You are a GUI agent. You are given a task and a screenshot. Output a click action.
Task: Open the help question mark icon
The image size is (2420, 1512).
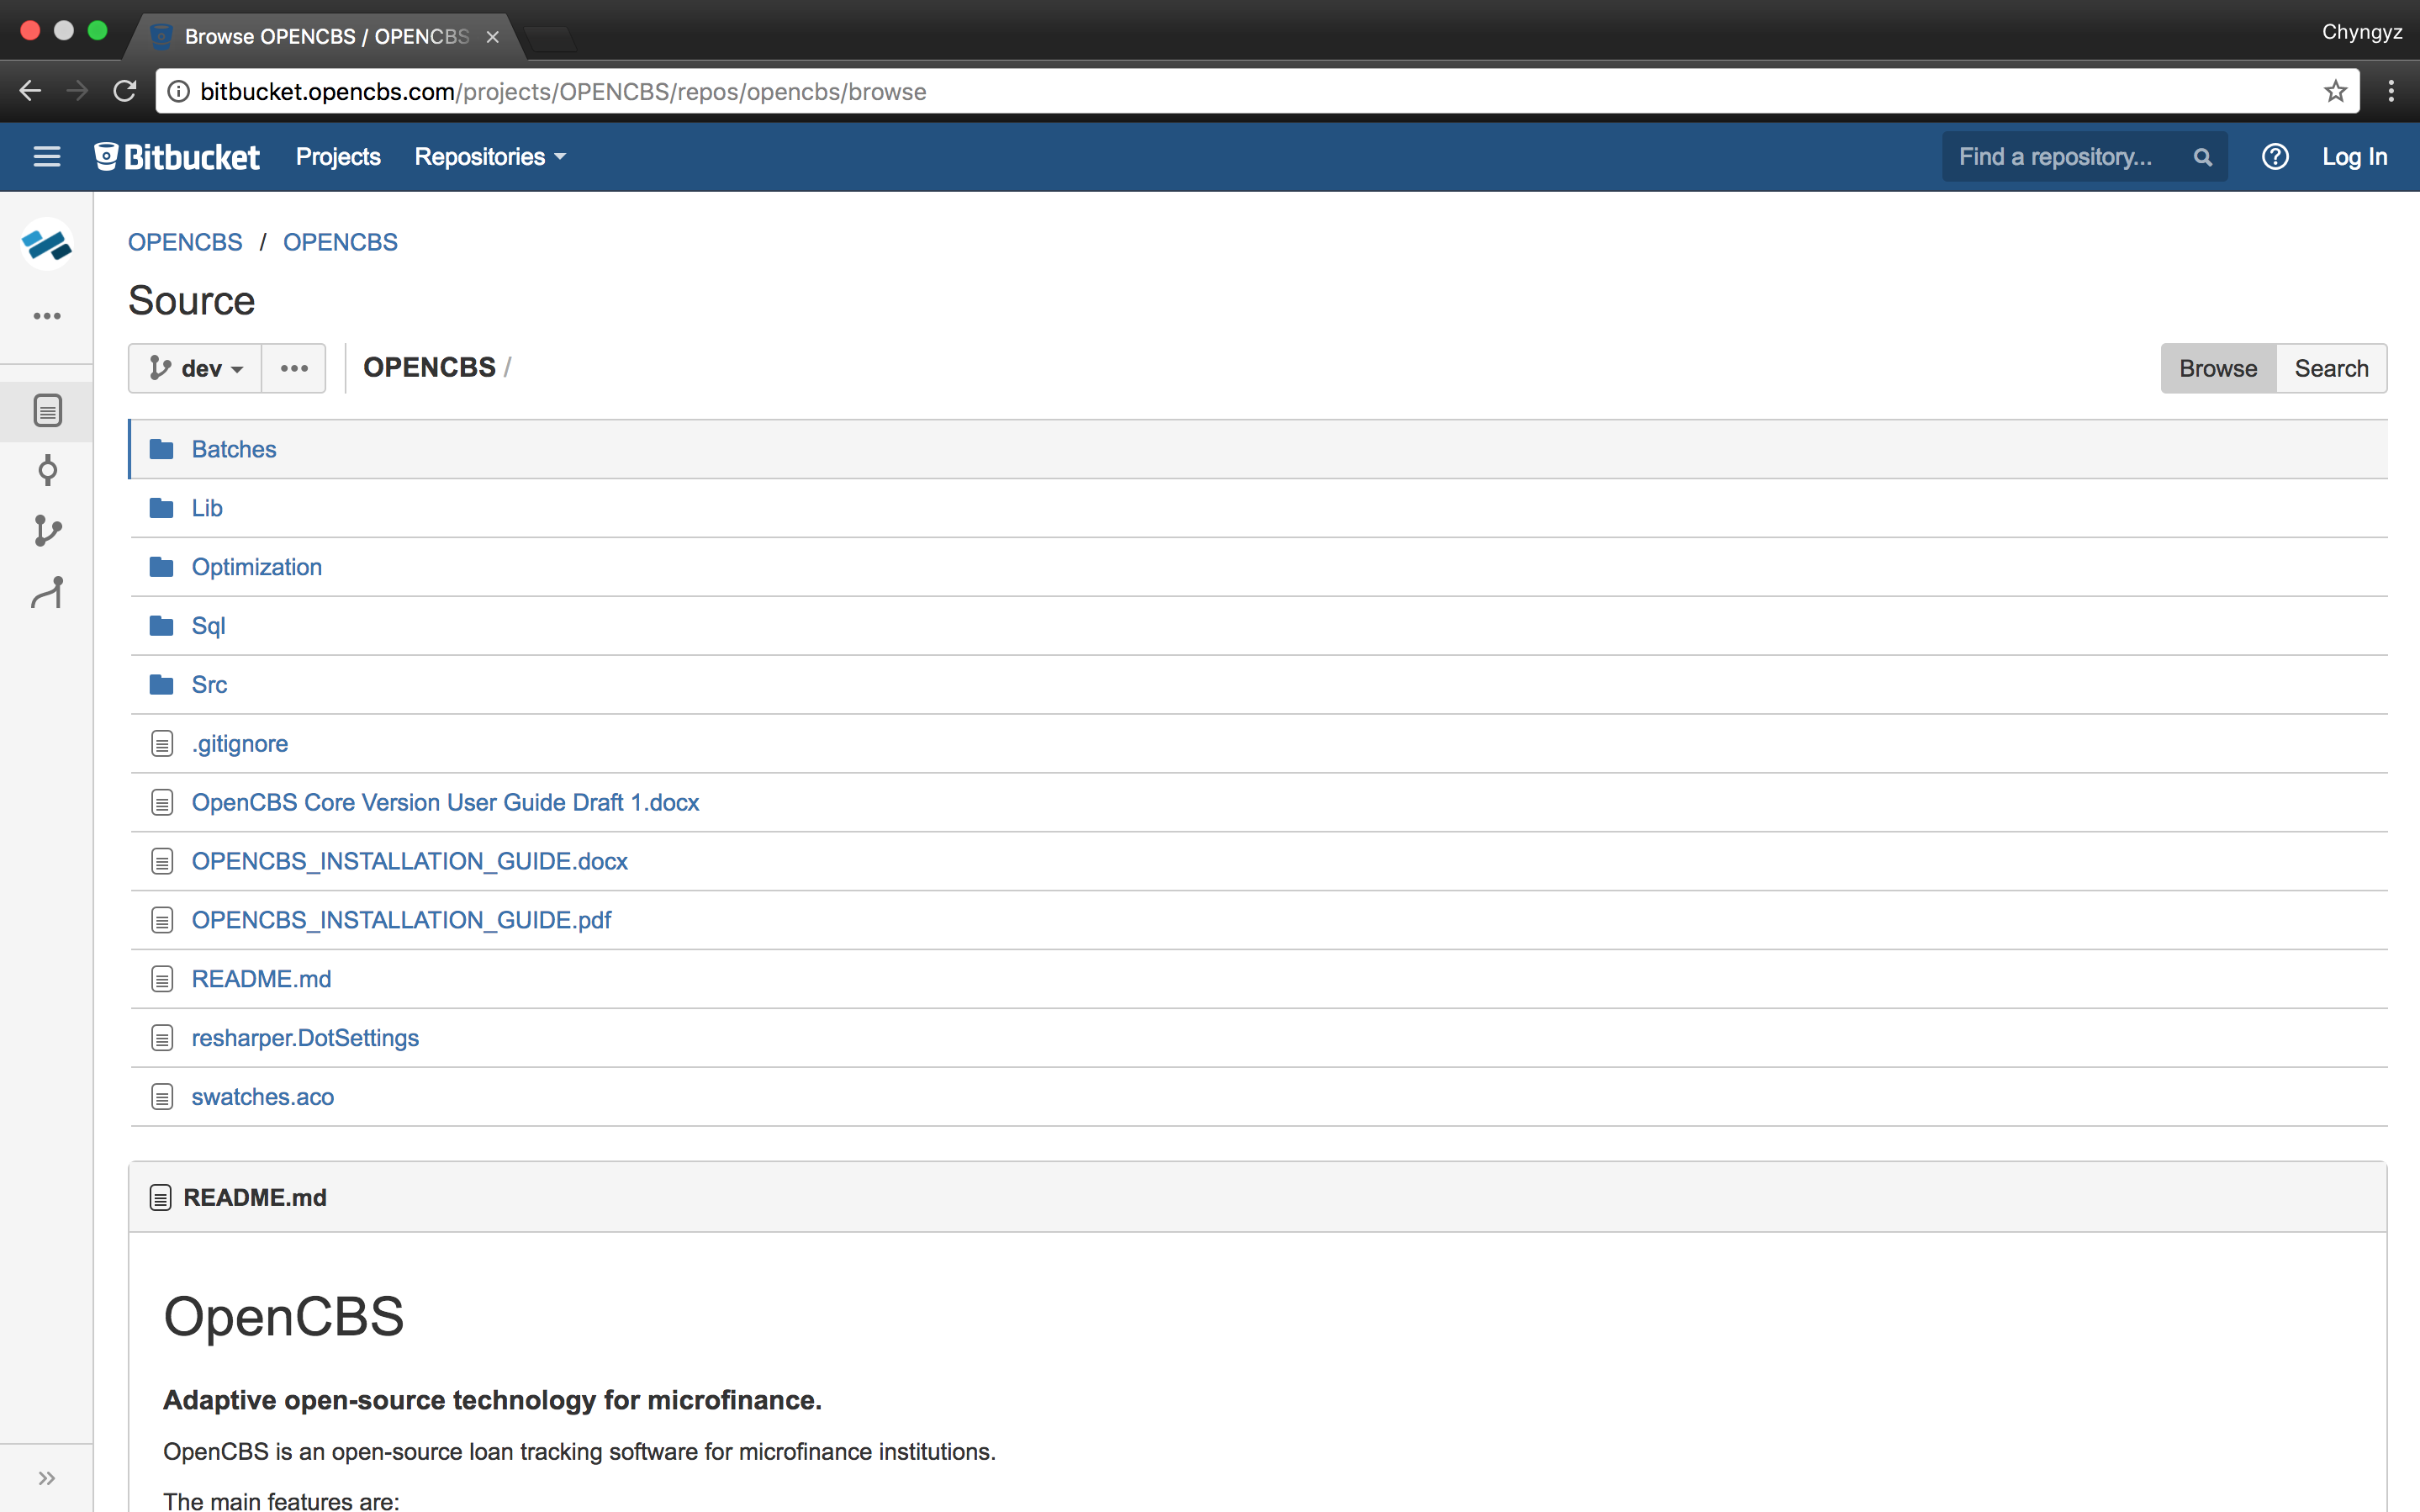tap(2275, 157)
